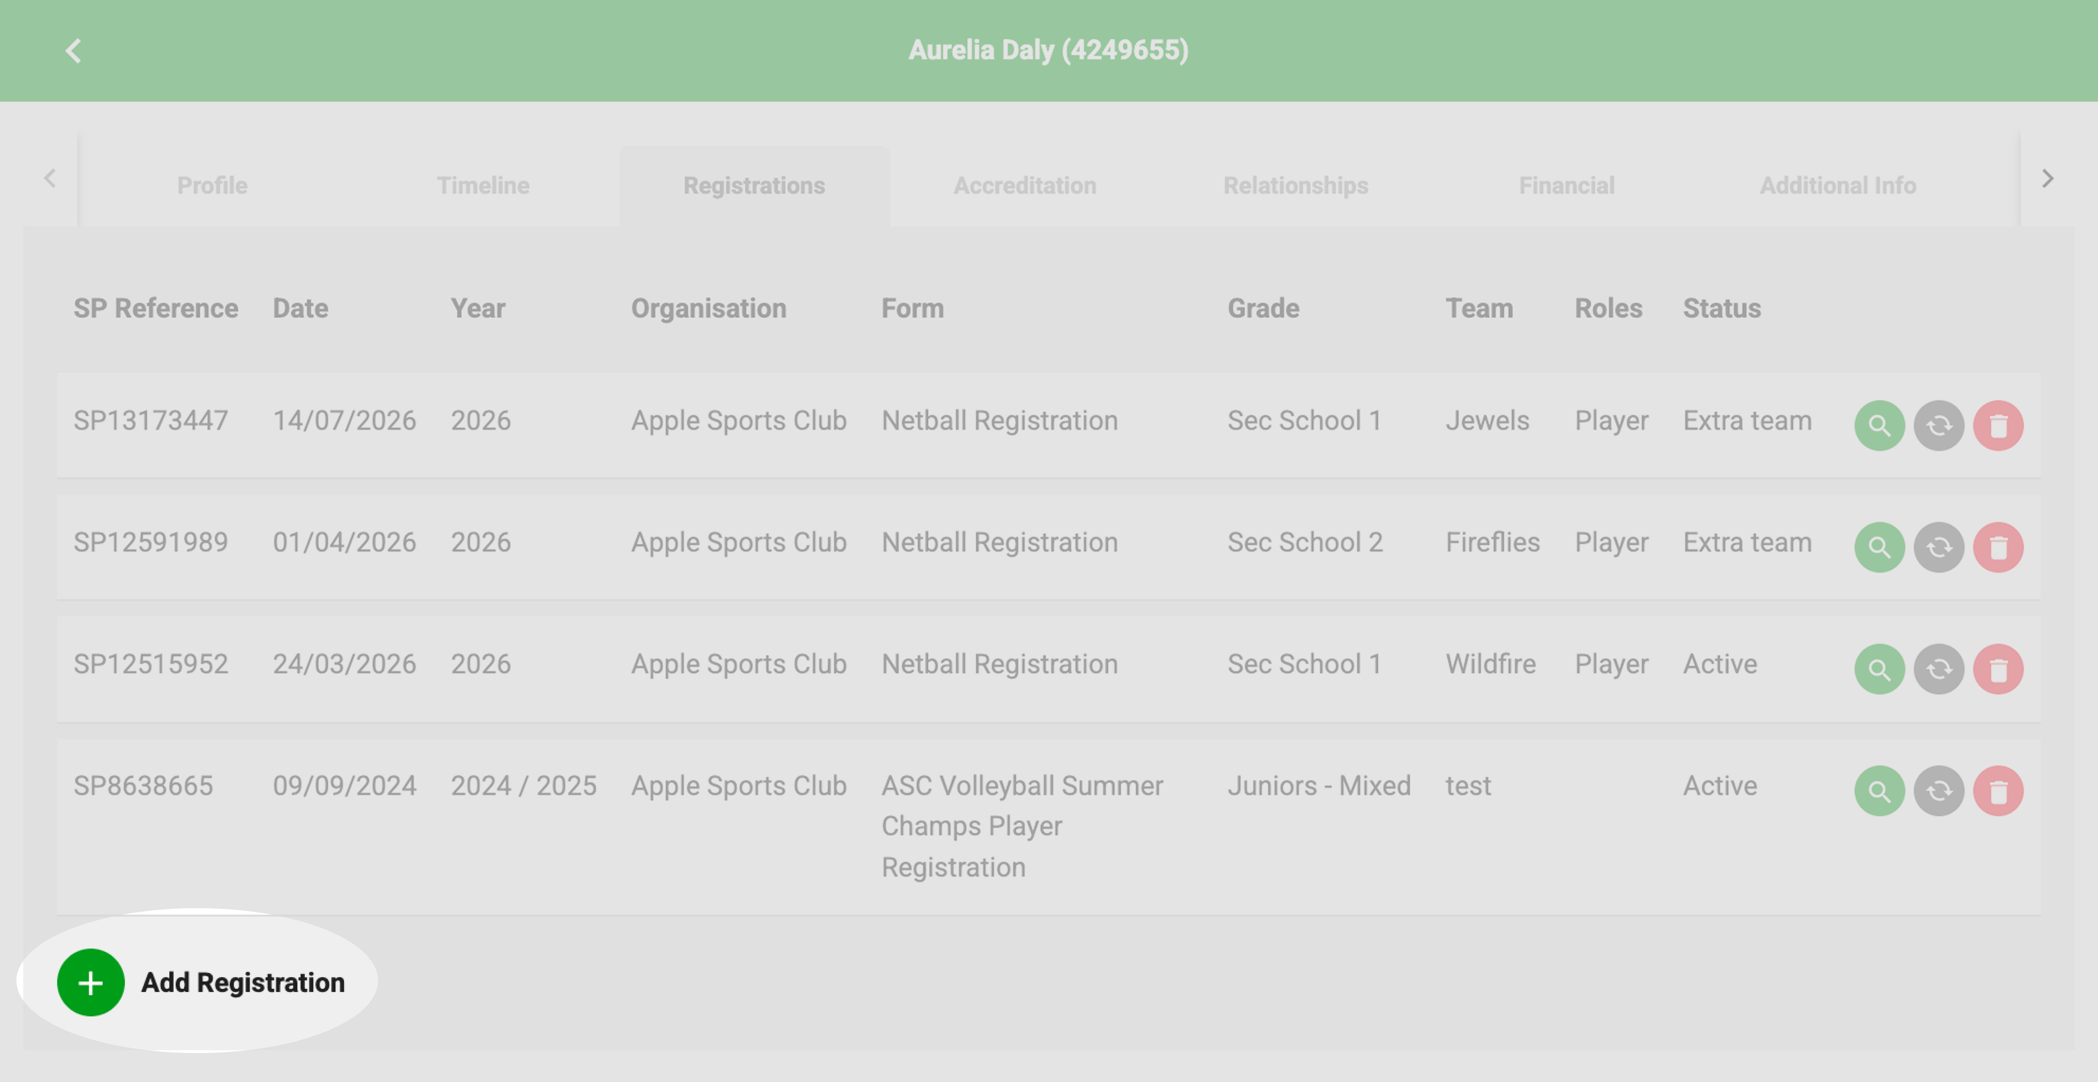2098x1082 pixels.
Task: Go back using the header back arrow
Action: point(73,50)
